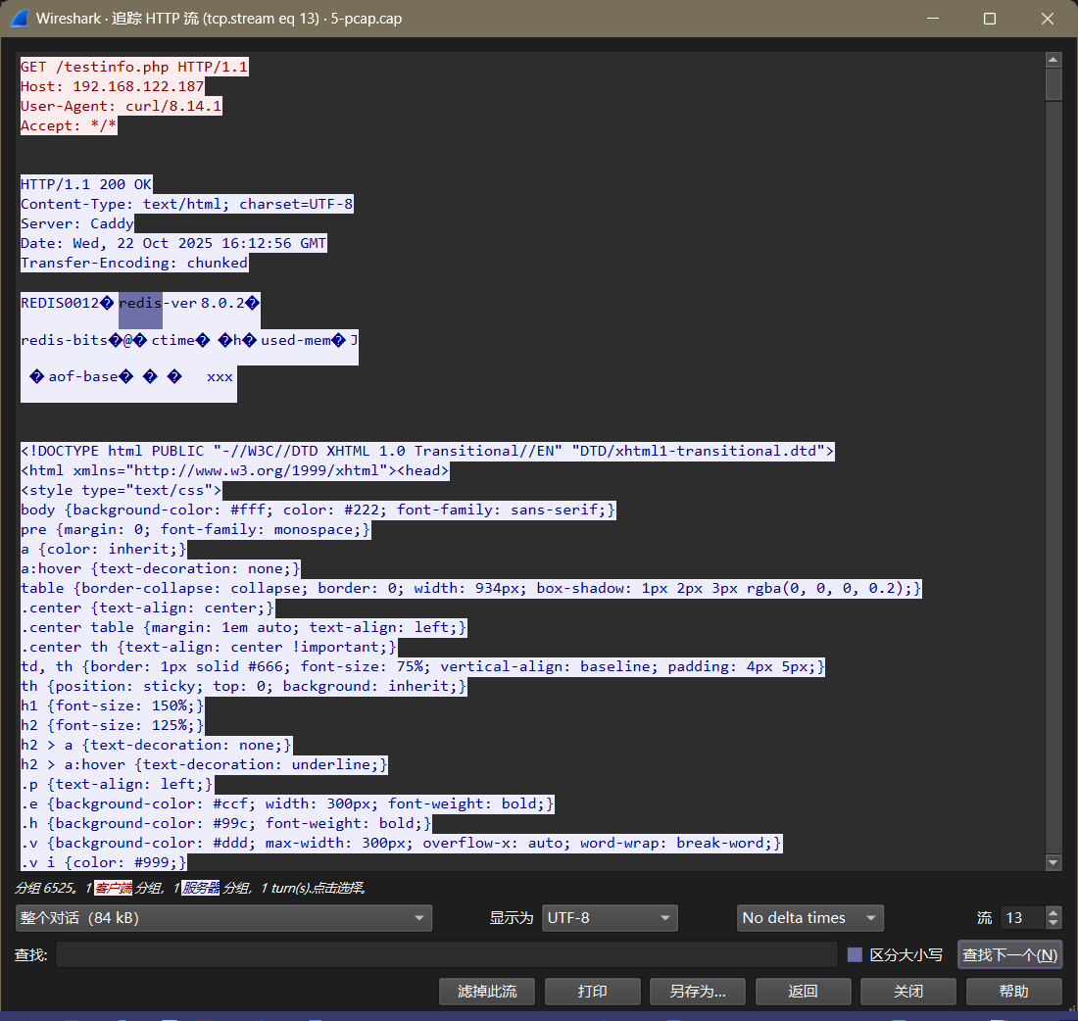Click the <!DOCTYPE html PUBLIC line

427,451
